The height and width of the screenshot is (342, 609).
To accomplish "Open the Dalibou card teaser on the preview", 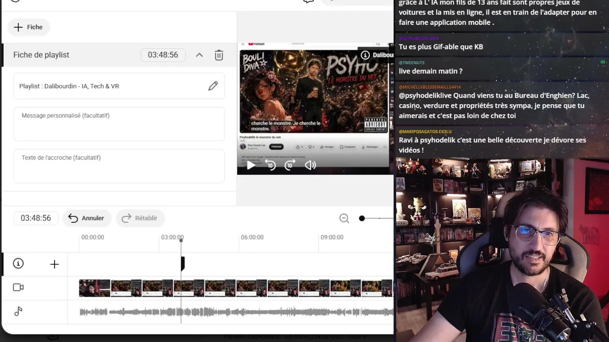I will coord(377,55).
